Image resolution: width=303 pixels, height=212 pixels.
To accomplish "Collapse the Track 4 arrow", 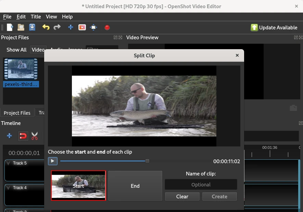I will coord(9,188).
